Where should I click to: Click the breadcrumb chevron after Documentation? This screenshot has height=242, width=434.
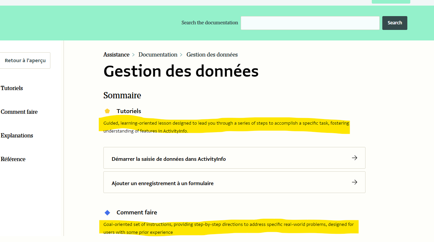181,55
